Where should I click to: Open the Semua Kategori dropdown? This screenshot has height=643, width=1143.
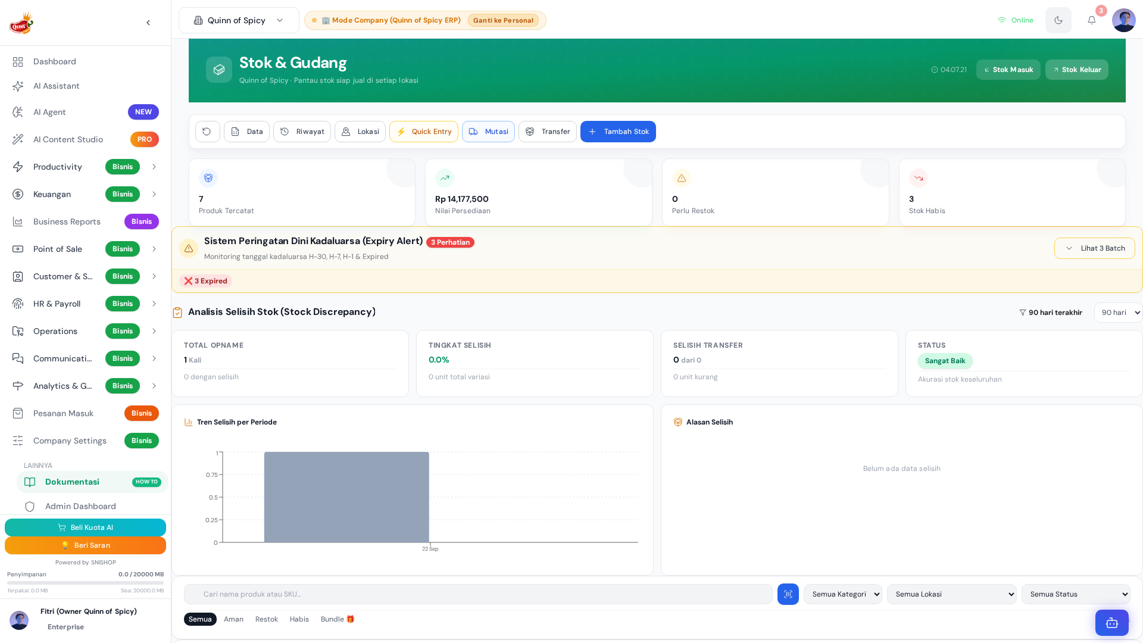pyautogui.click(x=842, y=594)
